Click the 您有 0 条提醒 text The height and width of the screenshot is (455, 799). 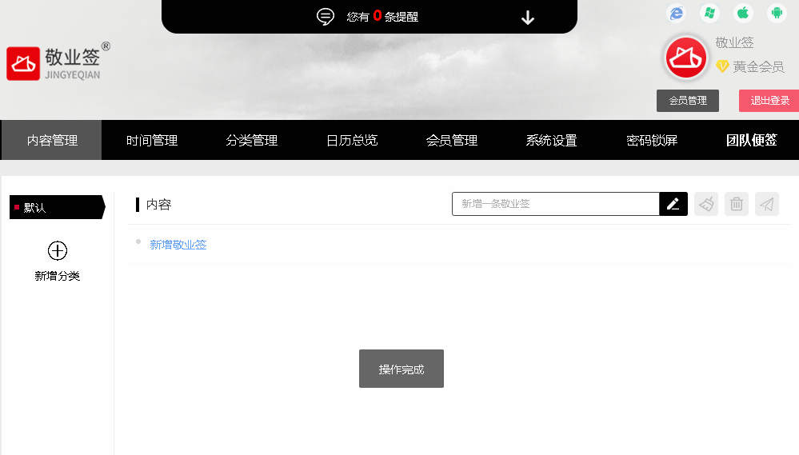[382, 17]
